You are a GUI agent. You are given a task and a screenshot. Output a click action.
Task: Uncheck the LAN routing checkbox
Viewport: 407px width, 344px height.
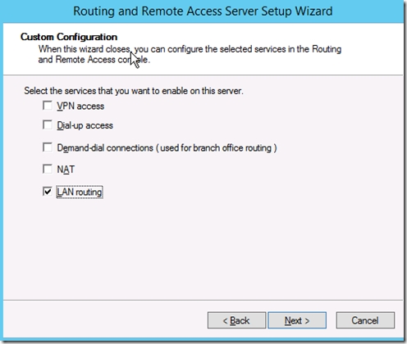coord(48,192)
